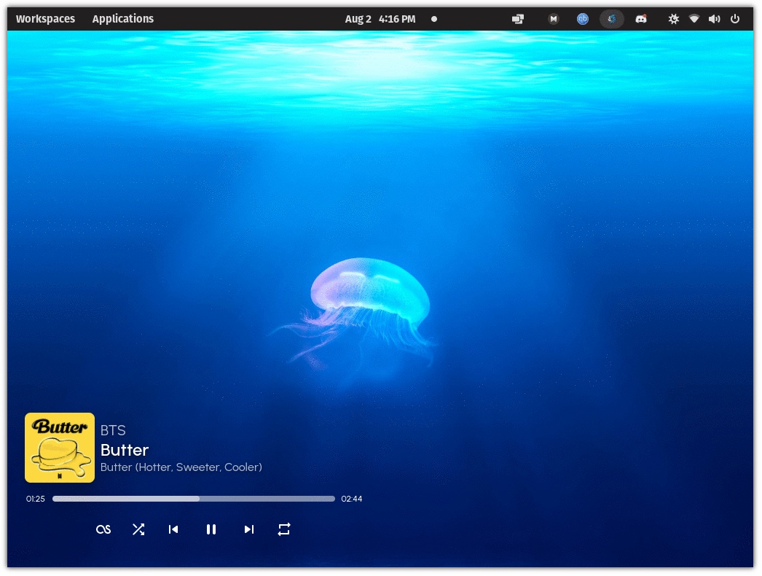Click the qBittorrent tray icon
The height and width of the screenshot is (576, 762).
(x=583, y=19)
